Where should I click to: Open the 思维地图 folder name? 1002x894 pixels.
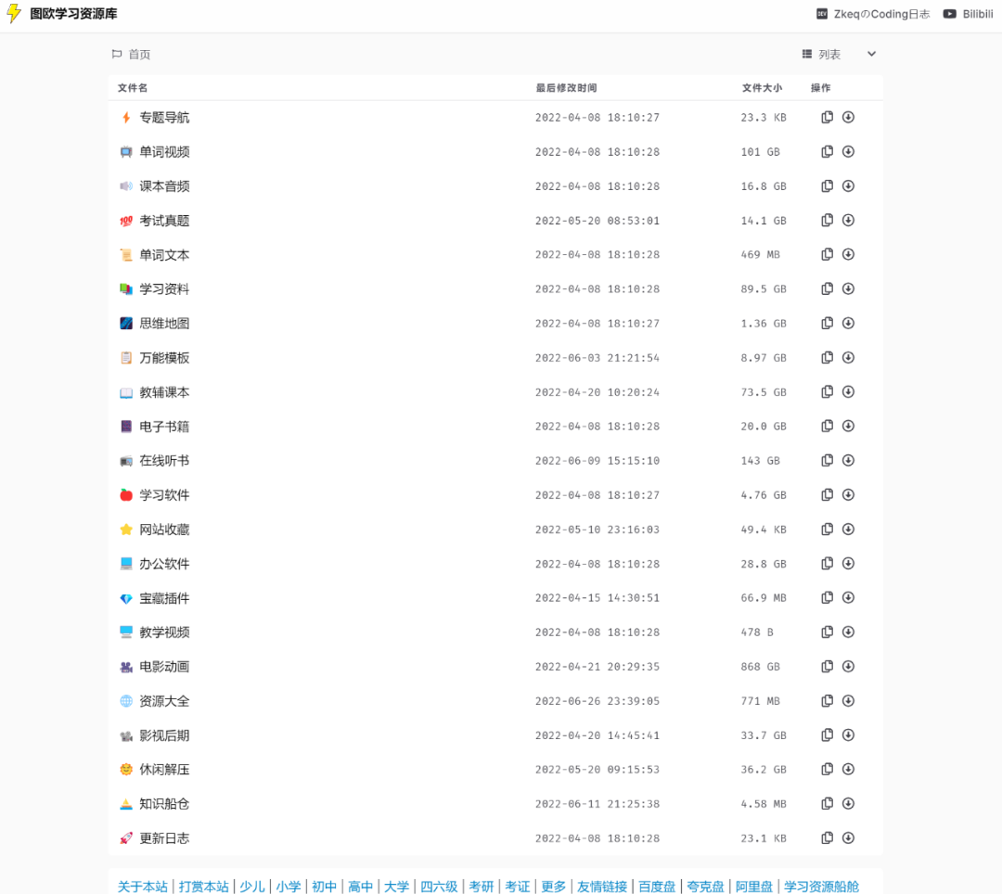[164, 323]
